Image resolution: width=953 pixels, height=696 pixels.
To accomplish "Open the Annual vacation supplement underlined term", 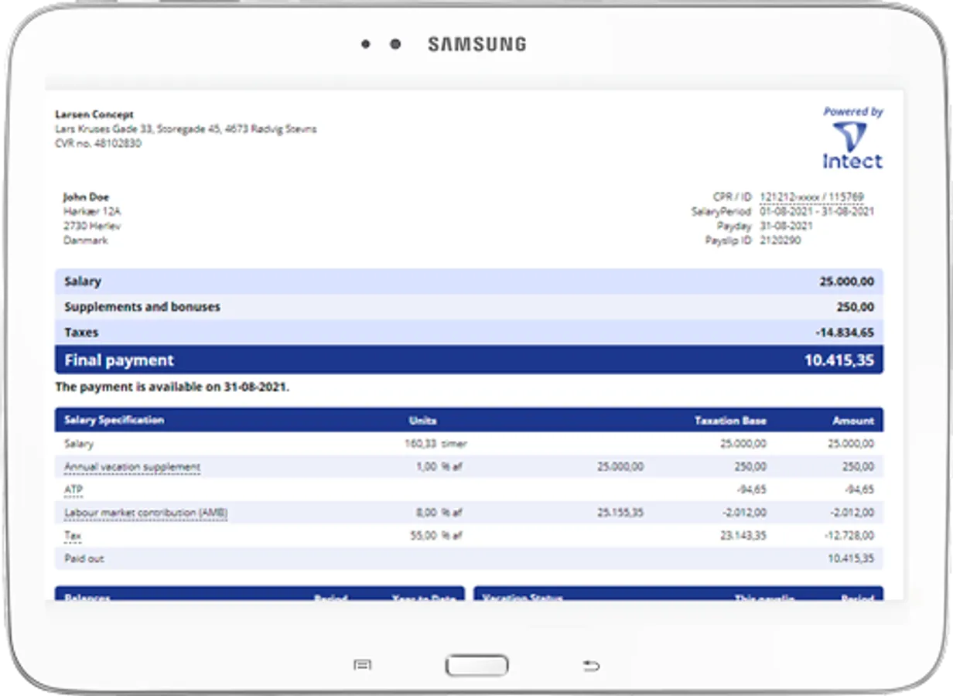I will pos(132,467).
